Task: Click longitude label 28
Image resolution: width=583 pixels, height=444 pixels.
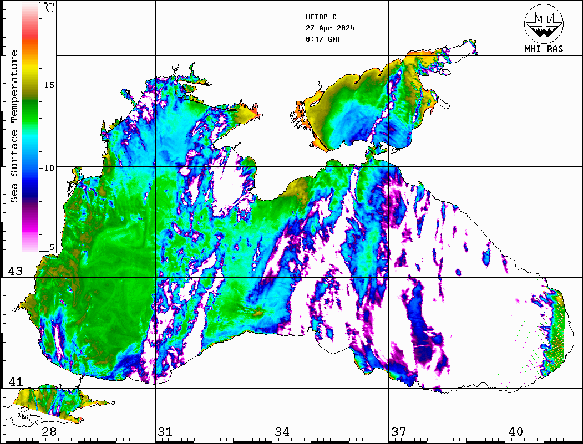Action: click(49, 432)
